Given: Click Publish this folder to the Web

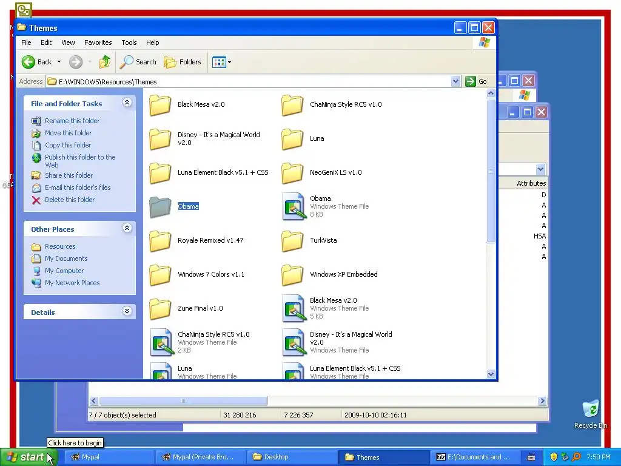Looking at the screenshot, I should coord(80,161).
